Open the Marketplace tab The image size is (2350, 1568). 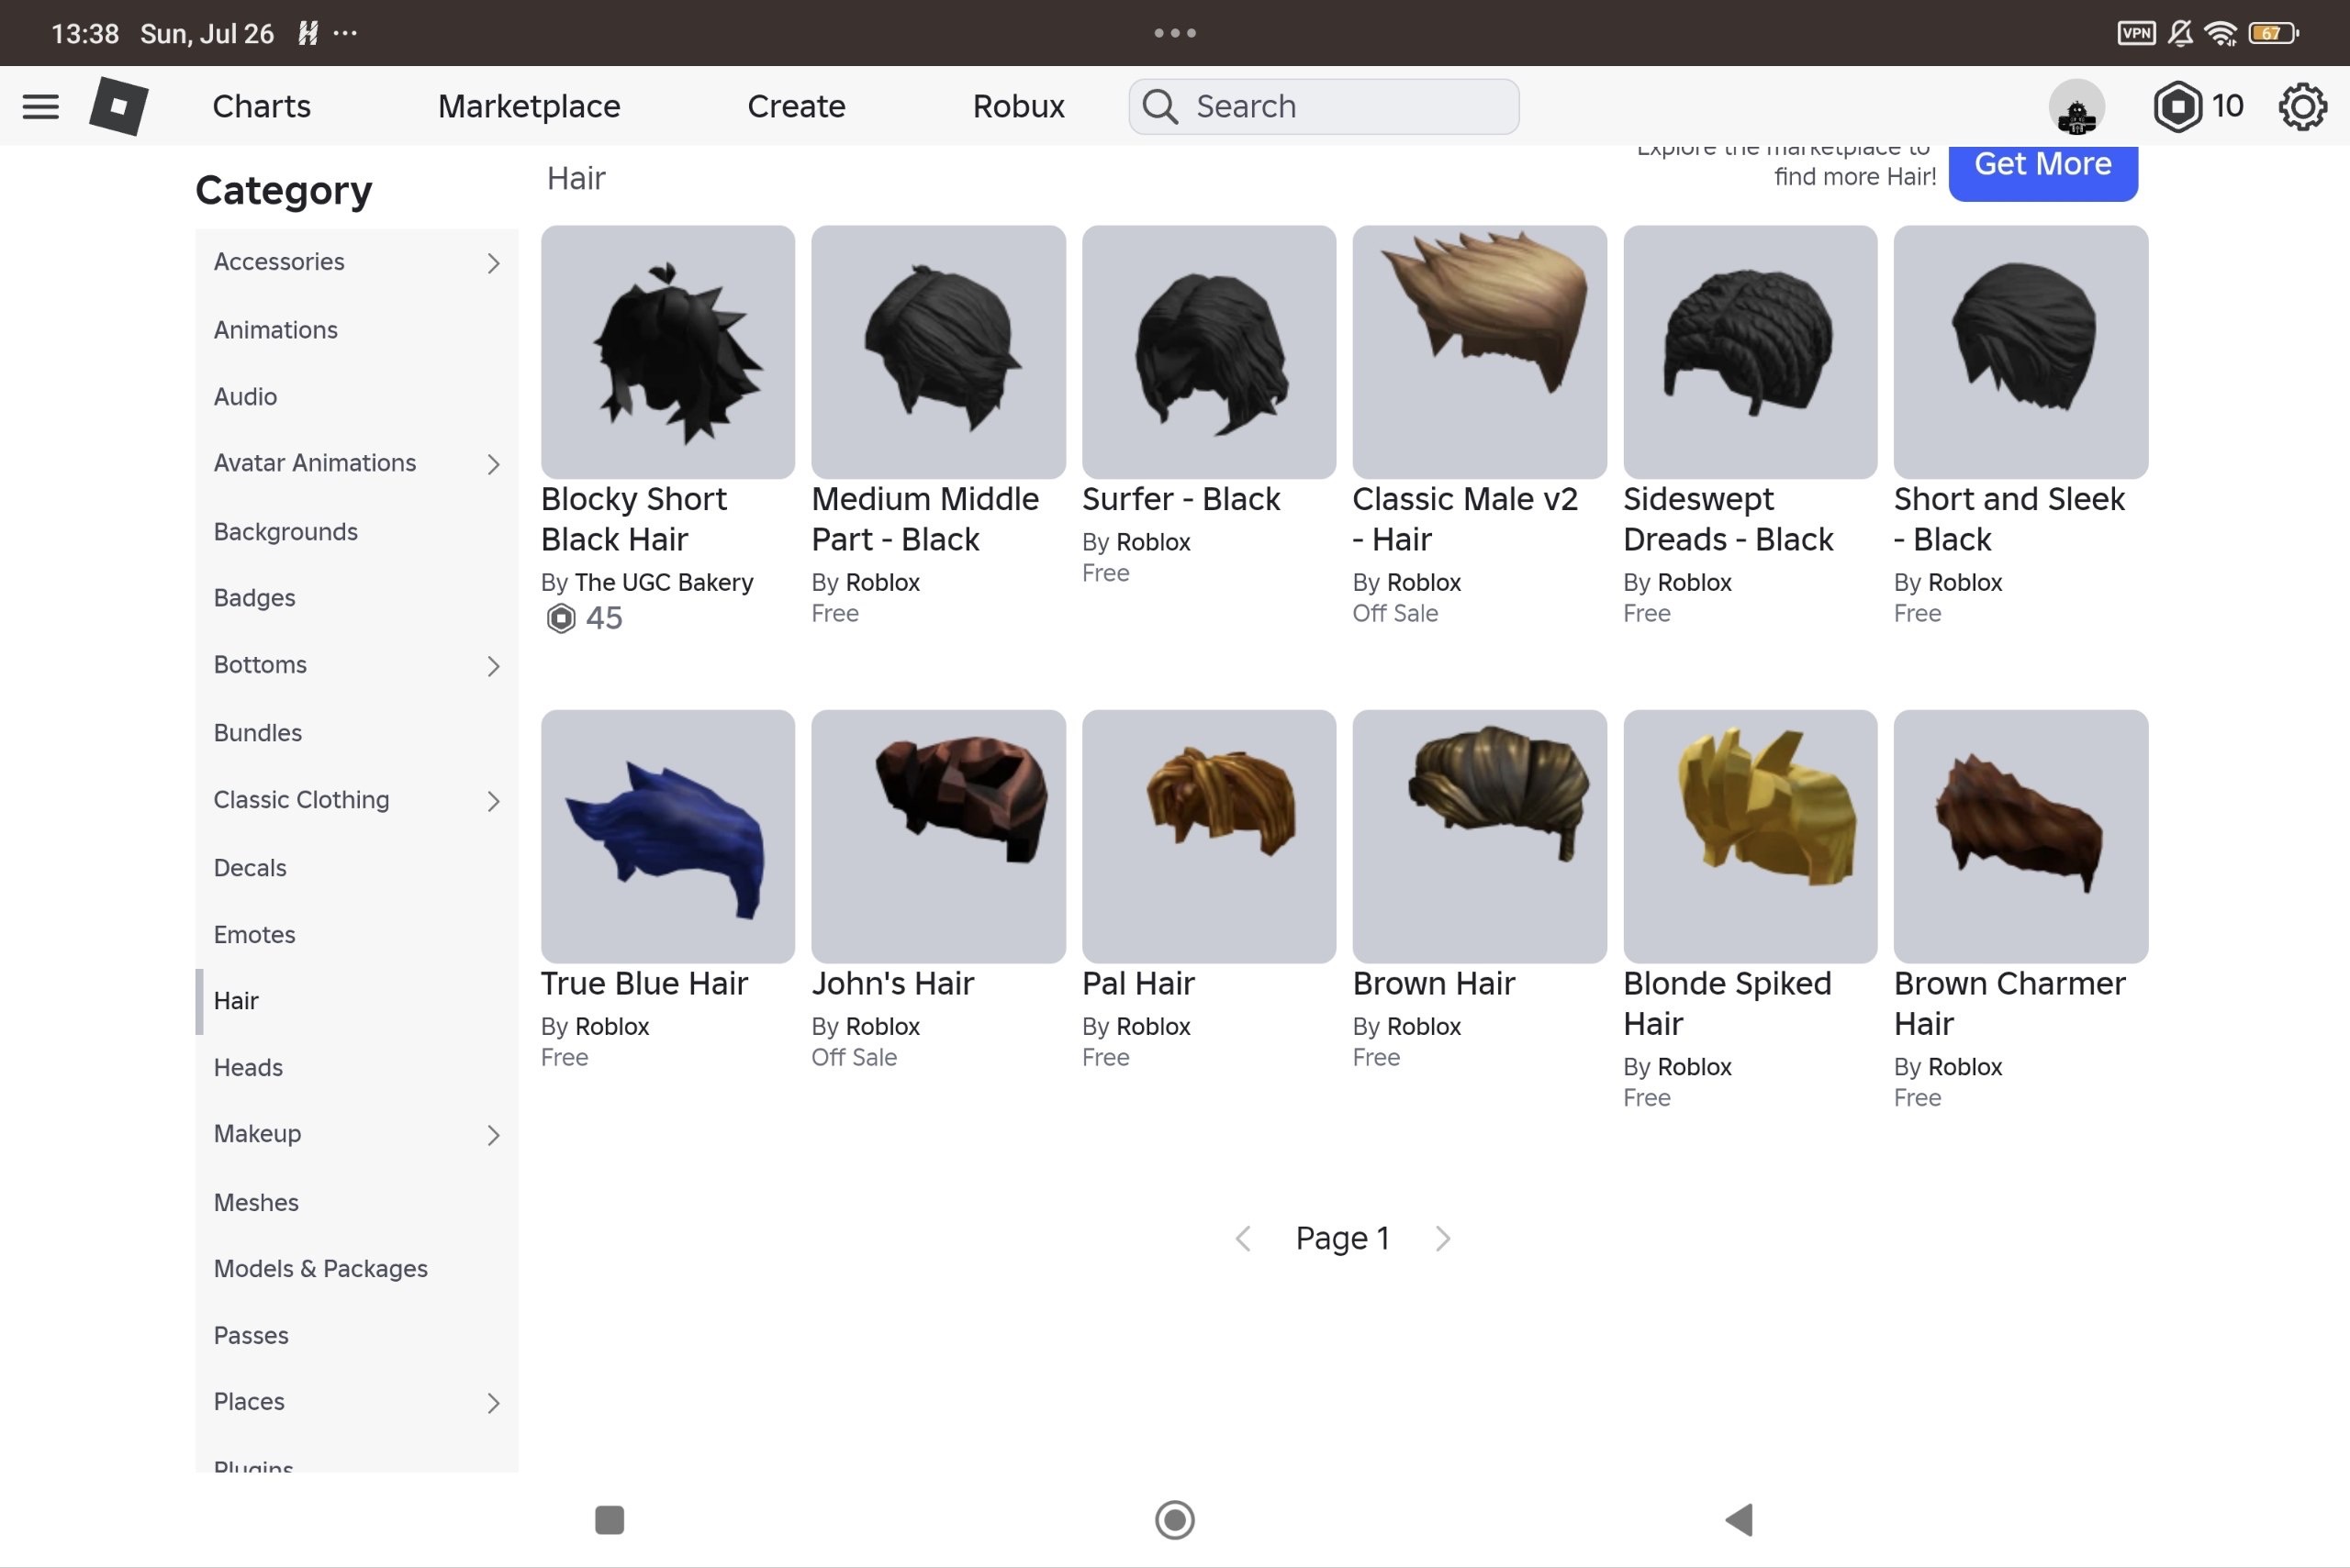tap(530, 106)
